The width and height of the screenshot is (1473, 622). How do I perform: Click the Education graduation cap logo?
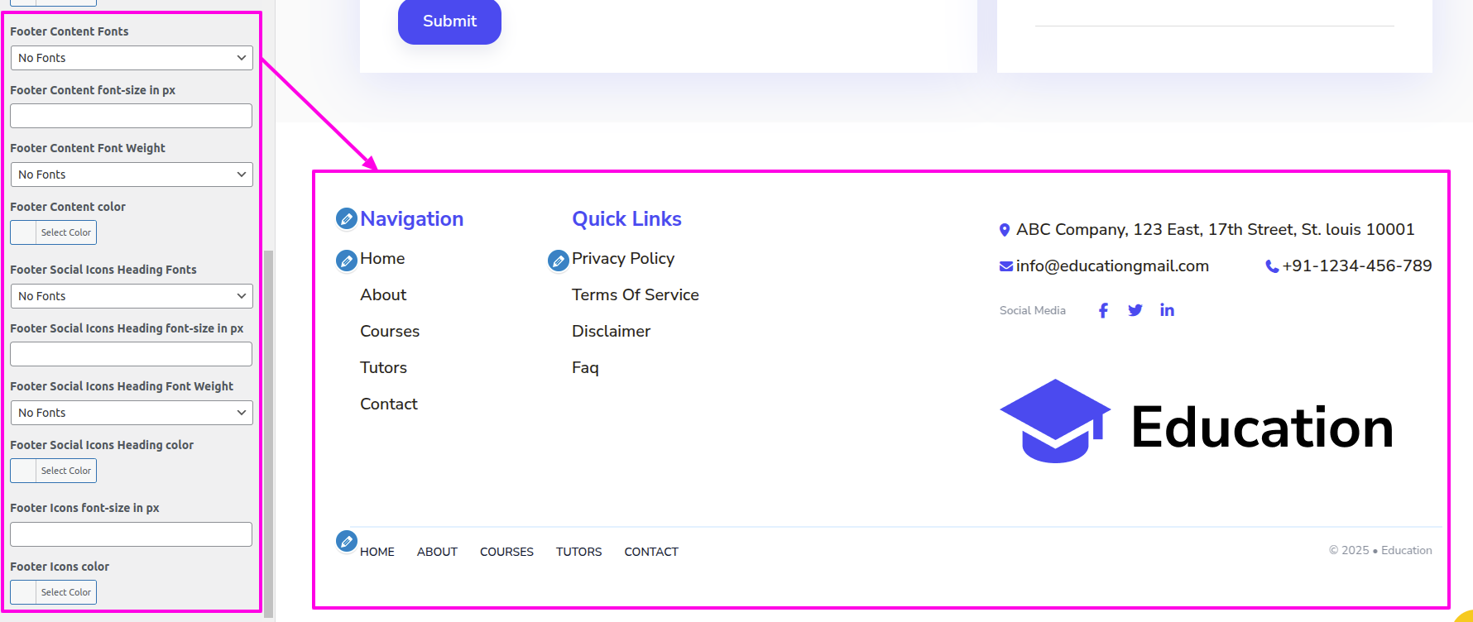coord(1055,422)
